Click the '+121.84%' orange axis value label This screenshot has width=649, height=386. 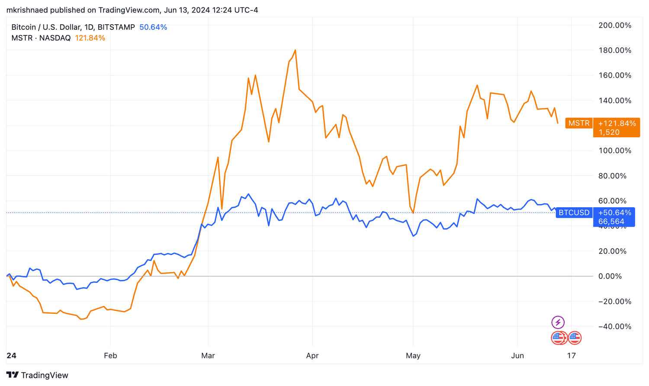(x=617, y=123)
